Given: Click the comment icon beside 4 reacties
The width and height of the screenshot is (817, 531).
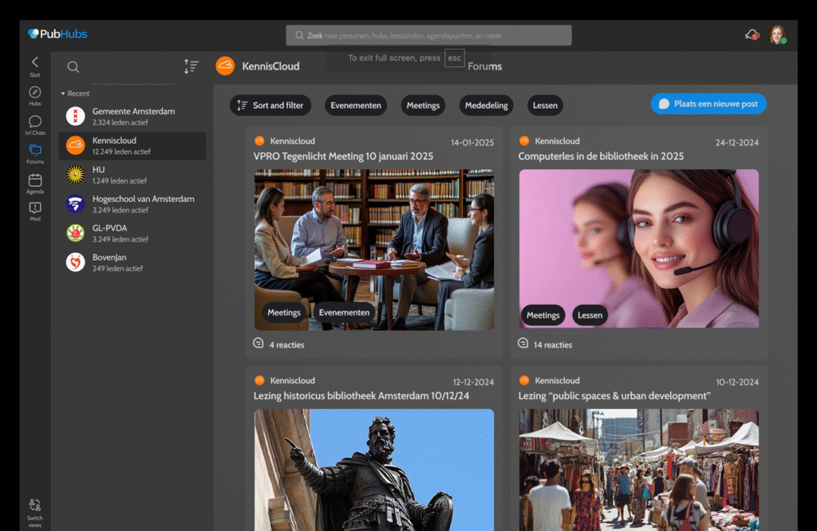Looking at the screenshot, I should click(259, 343).
